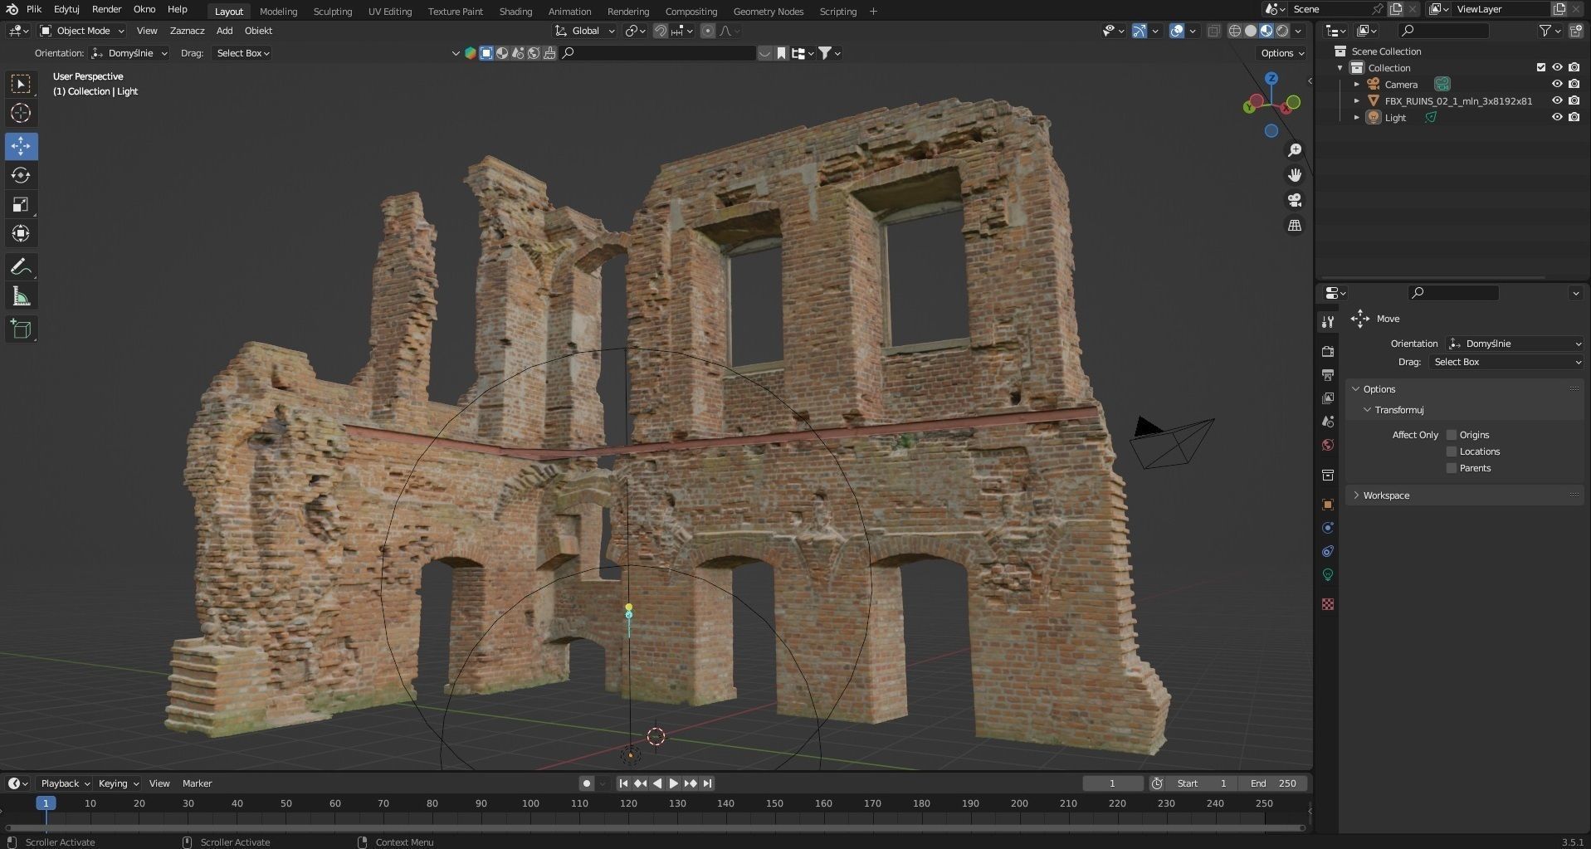Screen dimensions: 1591x849
Task: Open the Render properties tab
Action: click(x=1328, y=352)
